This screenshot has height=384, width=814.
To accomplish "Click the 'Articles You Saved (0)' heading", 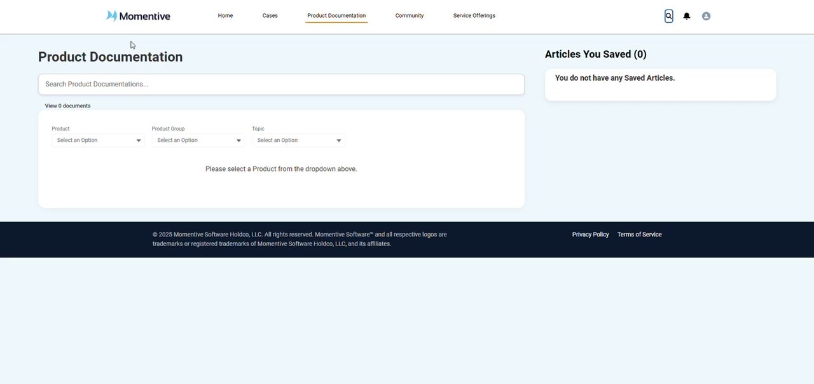I will [x=596, y=55].
